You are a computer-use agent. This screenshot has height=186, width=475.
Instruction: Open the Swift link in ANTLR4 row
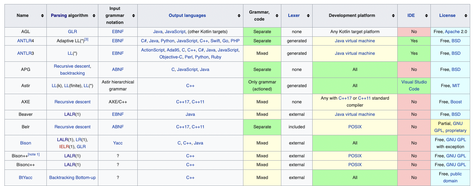point(215,41)
